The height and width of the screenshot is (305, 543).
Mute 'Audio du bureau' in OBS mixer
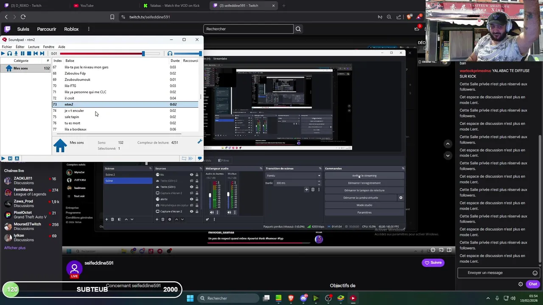click(x=212, y=212)
